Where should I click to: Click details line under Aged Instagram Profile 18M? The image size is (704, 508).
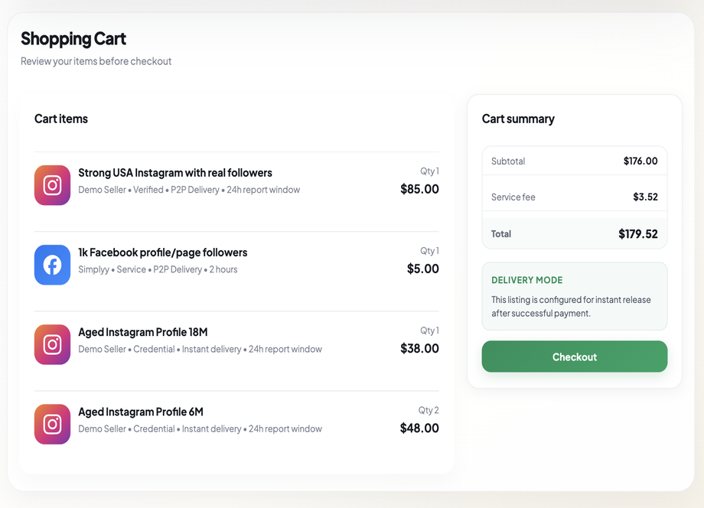coord(200,349)
